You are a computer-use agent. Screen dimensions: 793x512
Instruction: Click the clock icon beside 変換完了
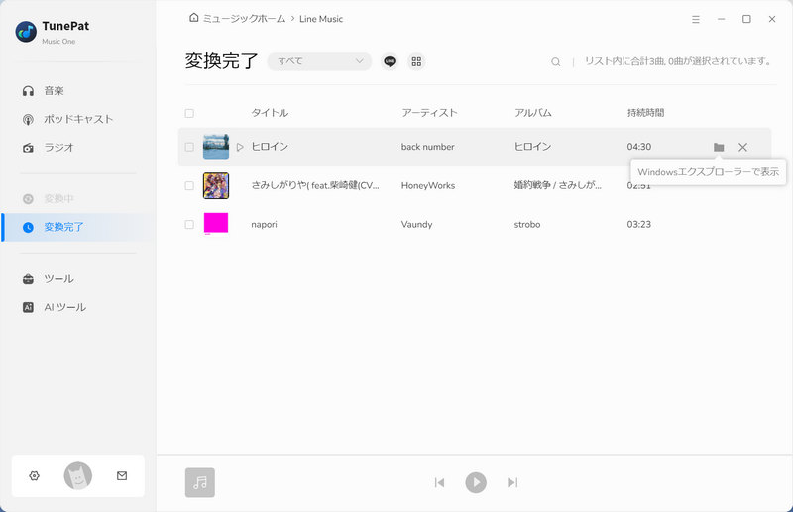29,228
